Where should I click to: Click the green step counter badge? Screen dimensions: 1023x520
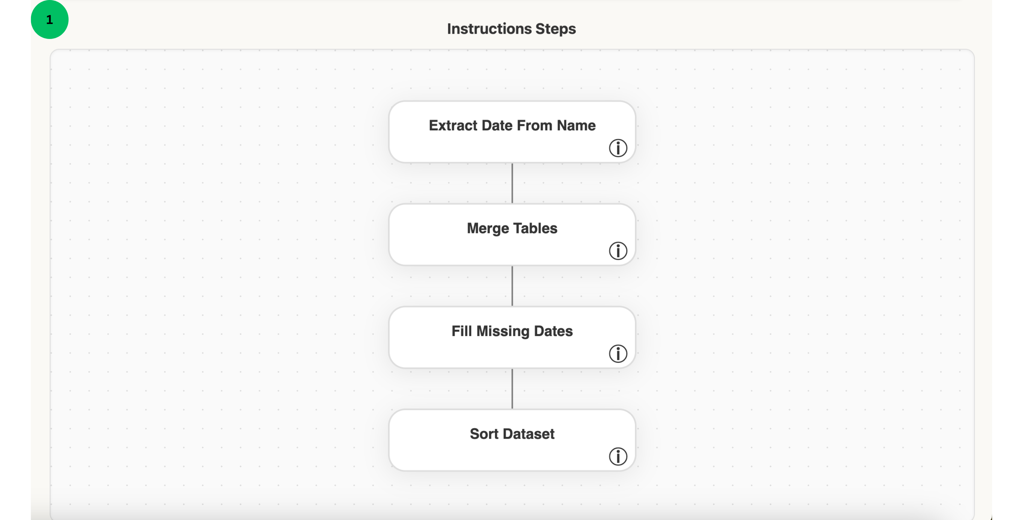(x=50, y=19)
